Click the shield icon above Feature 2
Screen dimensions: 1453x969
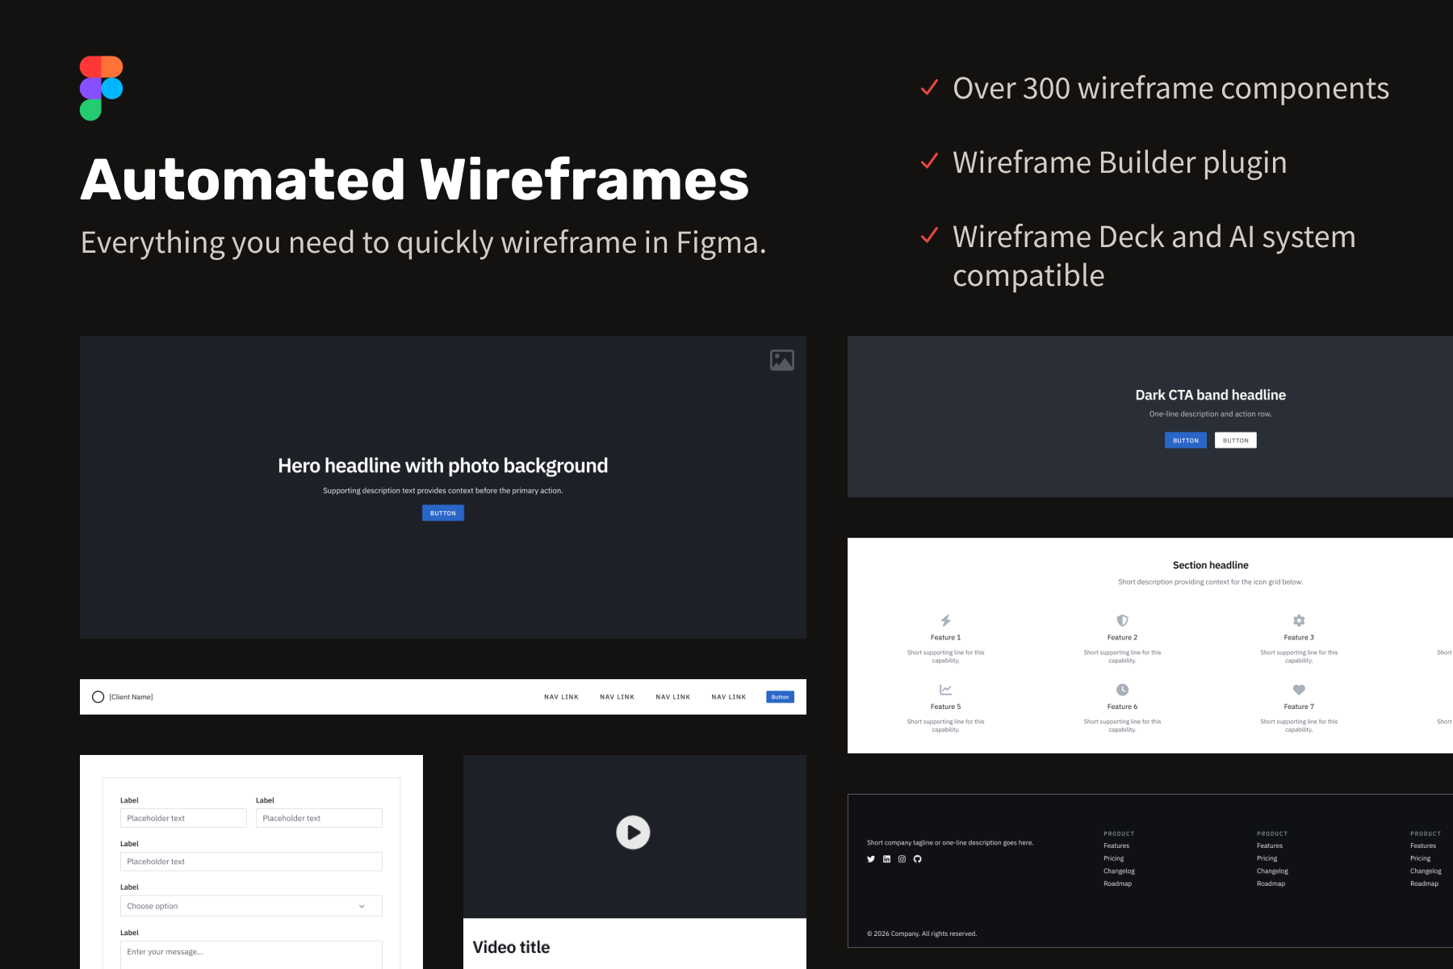[x=1122, y=620]
